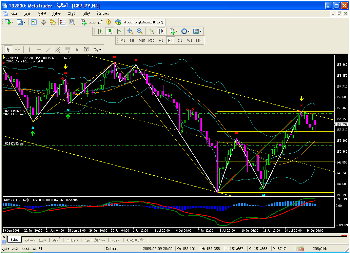
Task: Switch chart to candlestick display
Action: (109, 31)
